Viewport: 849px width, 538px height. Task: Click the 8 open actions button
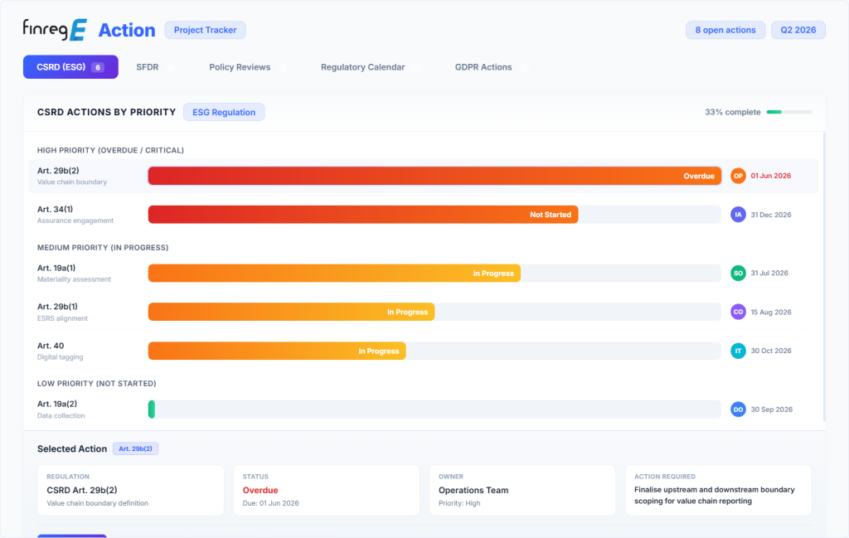[x=725, y=31]
